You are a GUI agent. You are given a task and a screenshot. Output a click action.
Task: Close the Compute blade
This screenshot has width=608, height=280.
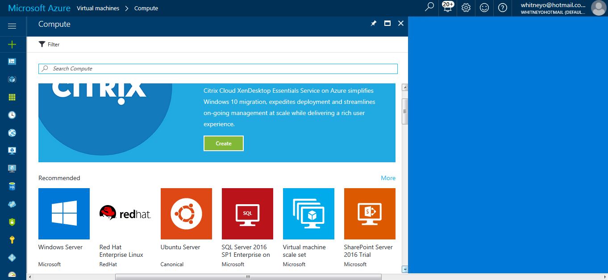pyautogui.click(x=401, y=24)
